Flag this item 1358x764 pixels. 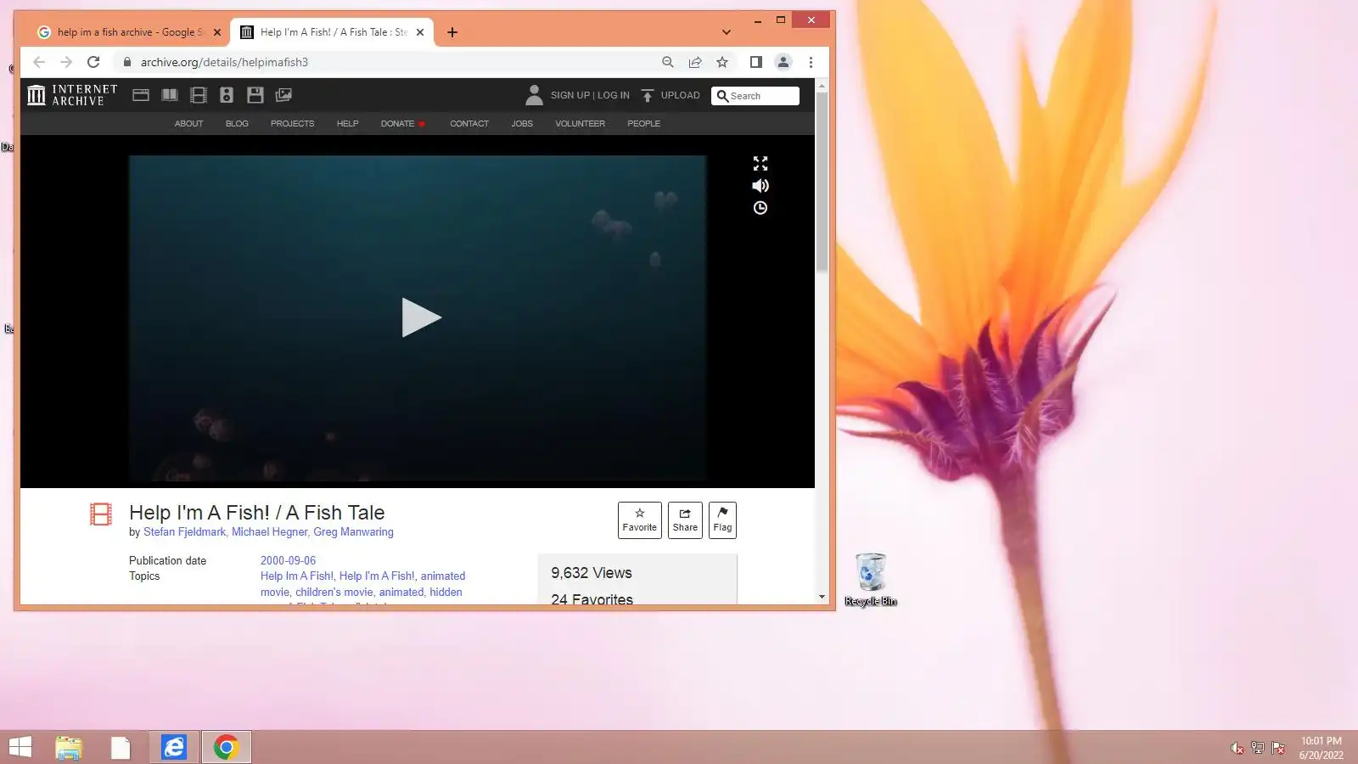click(x=722, y=520)
